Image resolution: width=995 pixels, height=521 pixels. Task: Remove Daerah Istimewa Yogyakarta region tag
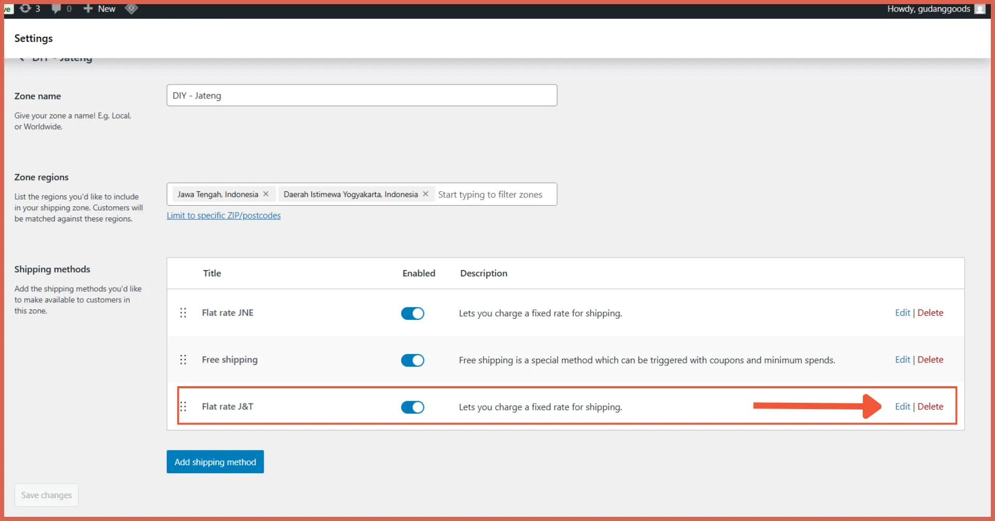[425, 194]
